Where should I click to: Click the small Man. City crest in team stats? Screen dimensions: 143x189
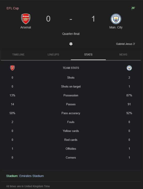tap(129, 68)
